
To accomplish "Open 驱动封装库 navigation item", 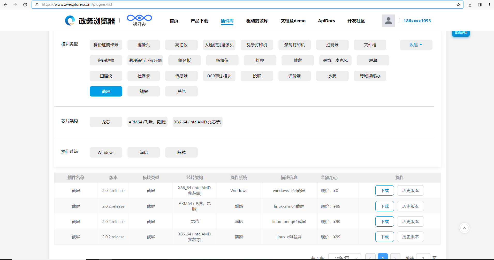I will [257, 21].
